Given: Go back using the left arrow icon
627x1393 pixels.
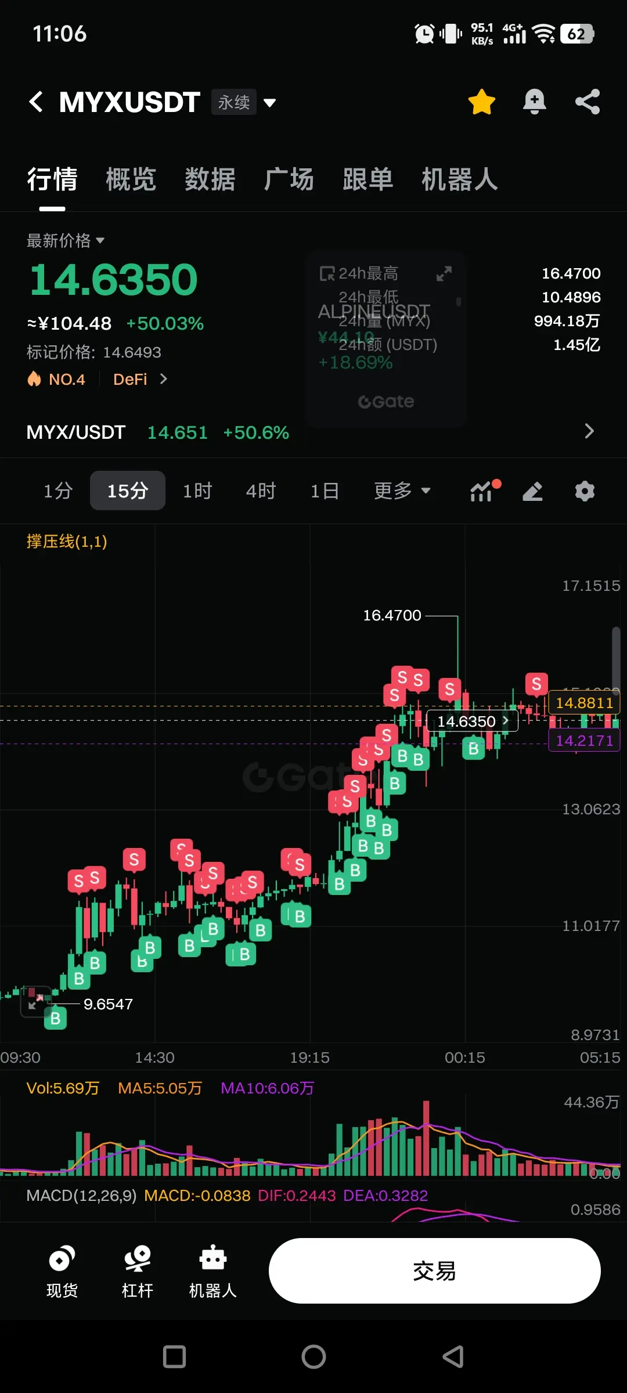Looking at the screenshot, I should tap(36, 102).
